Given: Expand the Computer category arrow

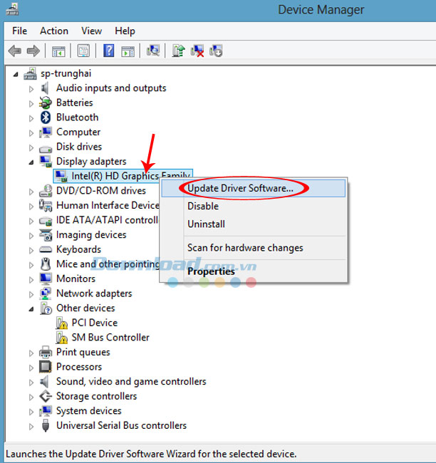Looking at the screenshot, I should [31, 132].
